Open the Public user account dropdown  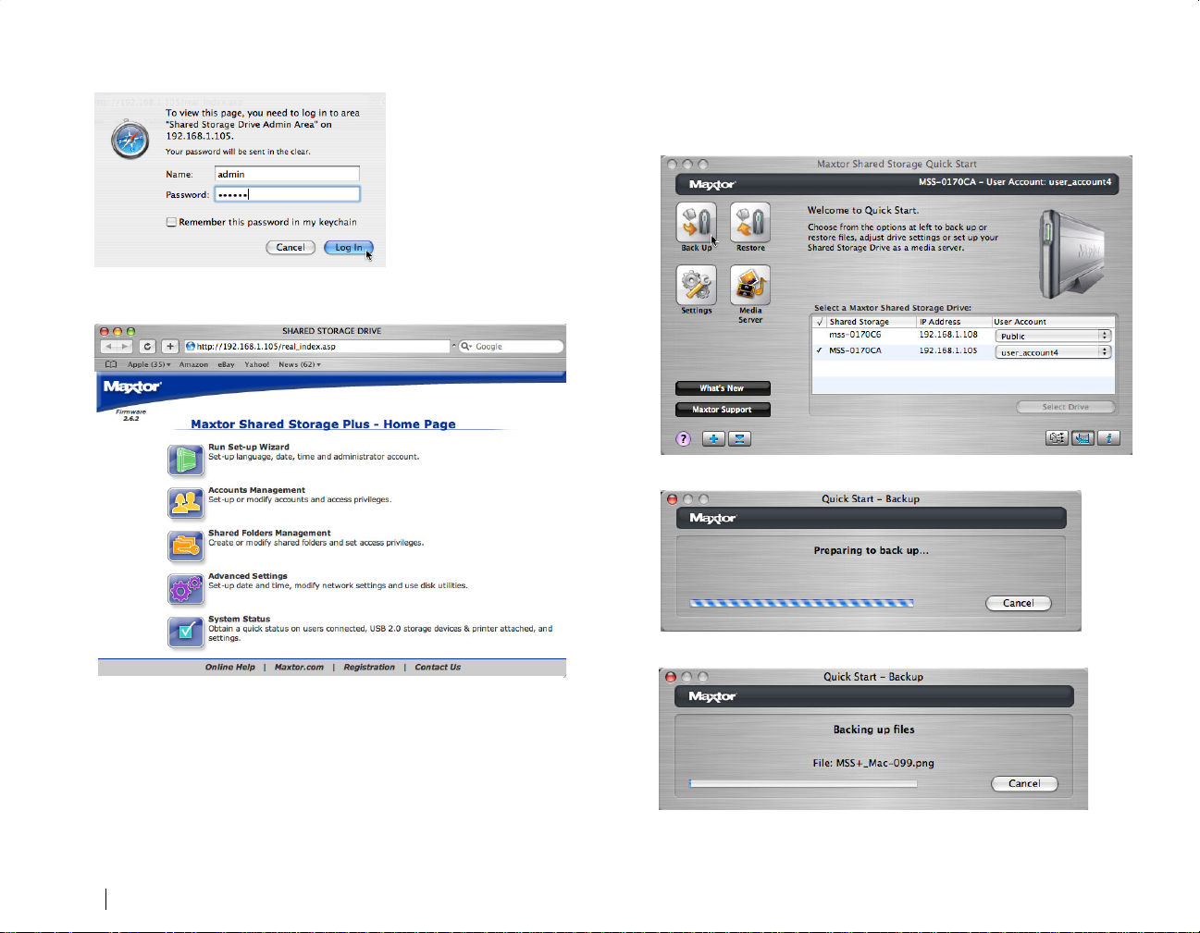pos(1053,337)
